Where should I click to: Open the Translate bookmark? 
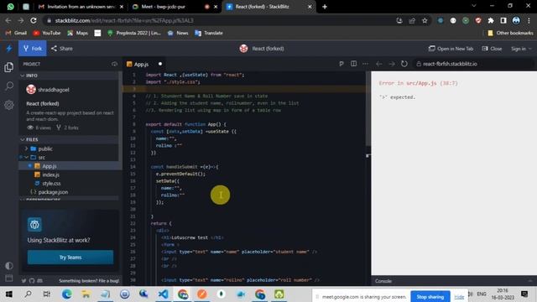coord(209,33)
